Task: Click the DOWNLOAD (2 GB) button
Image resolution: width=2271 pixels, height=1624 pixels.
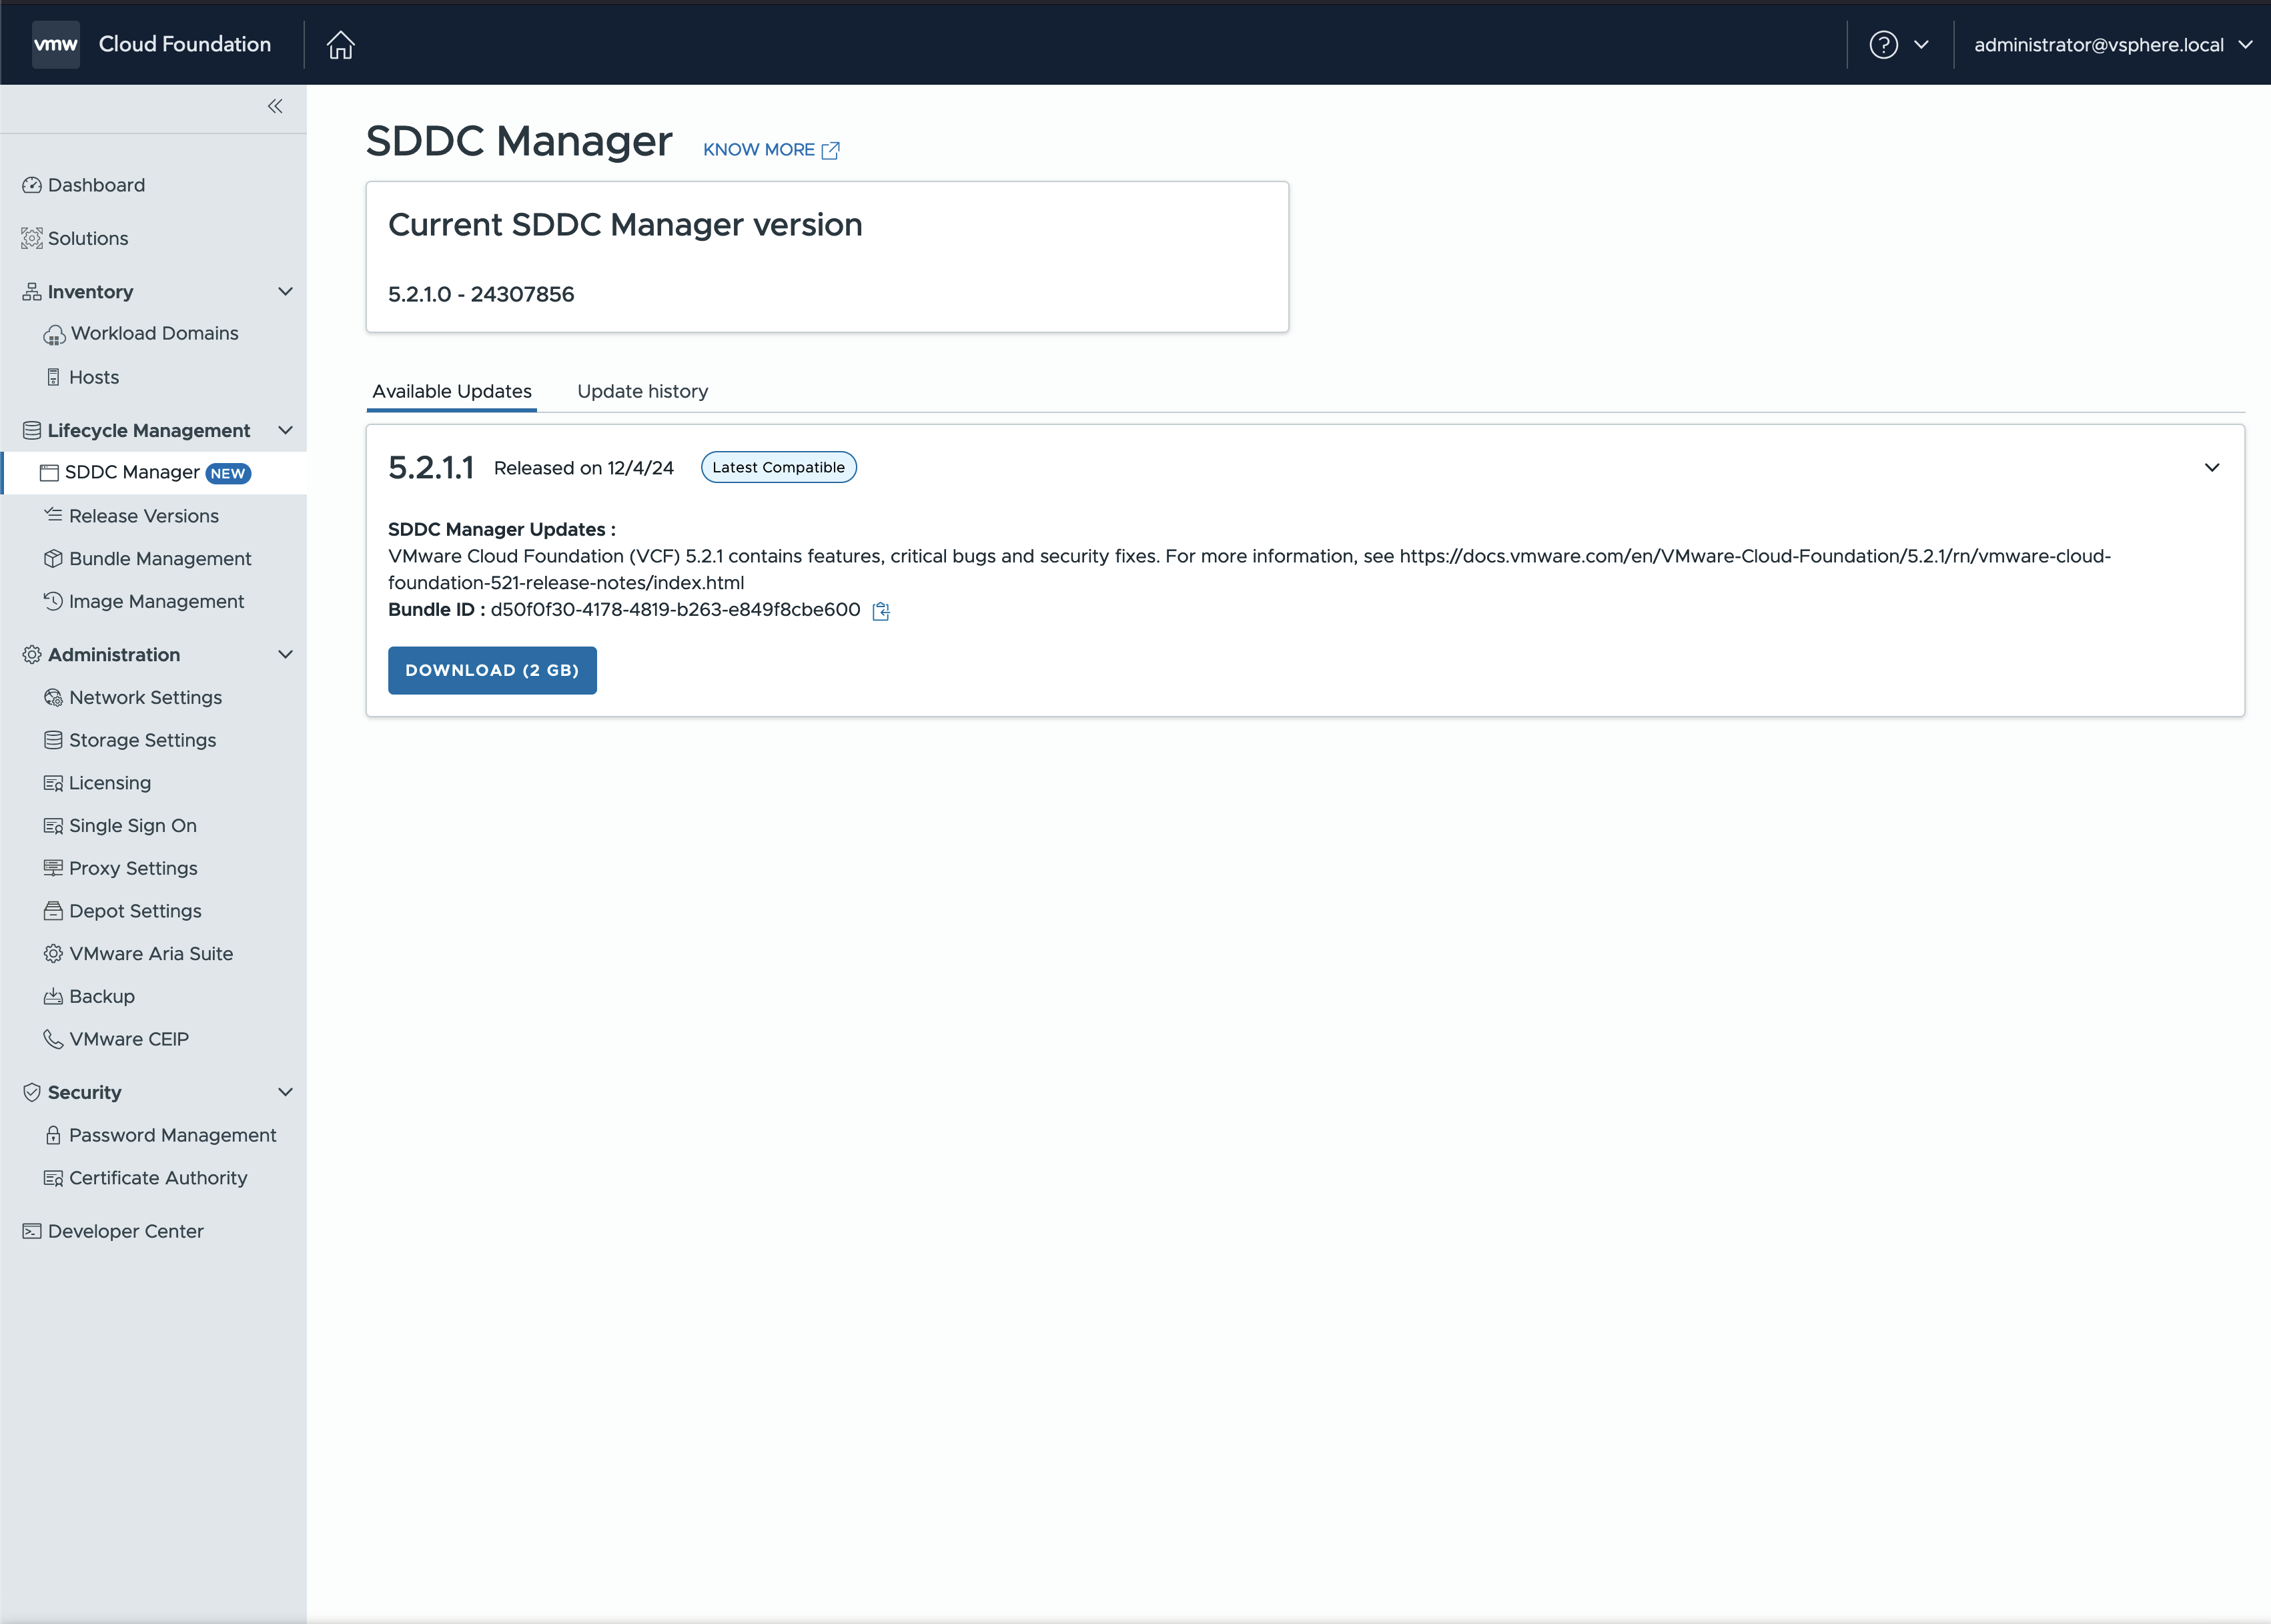Action: click(x=492, y=670)
